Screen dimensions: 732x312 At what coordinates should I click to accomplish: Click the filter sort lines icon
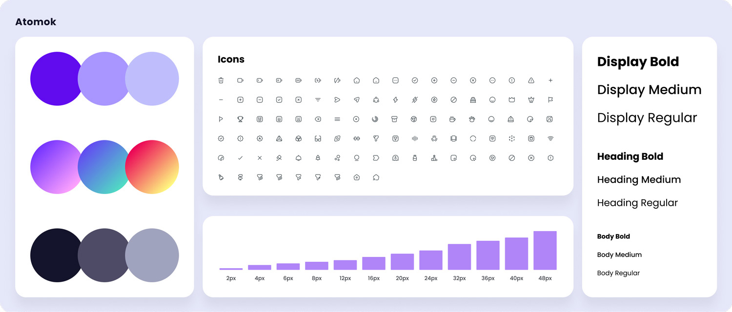318,100
